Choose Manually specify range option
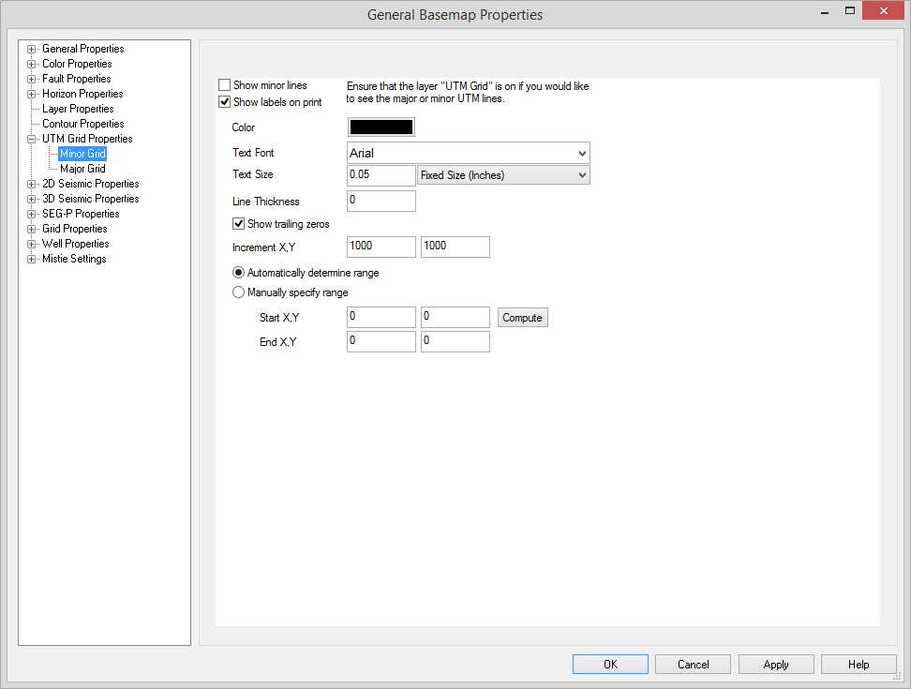Image resolution: width=911 pixels, height=689 pixels. [239, 292]
